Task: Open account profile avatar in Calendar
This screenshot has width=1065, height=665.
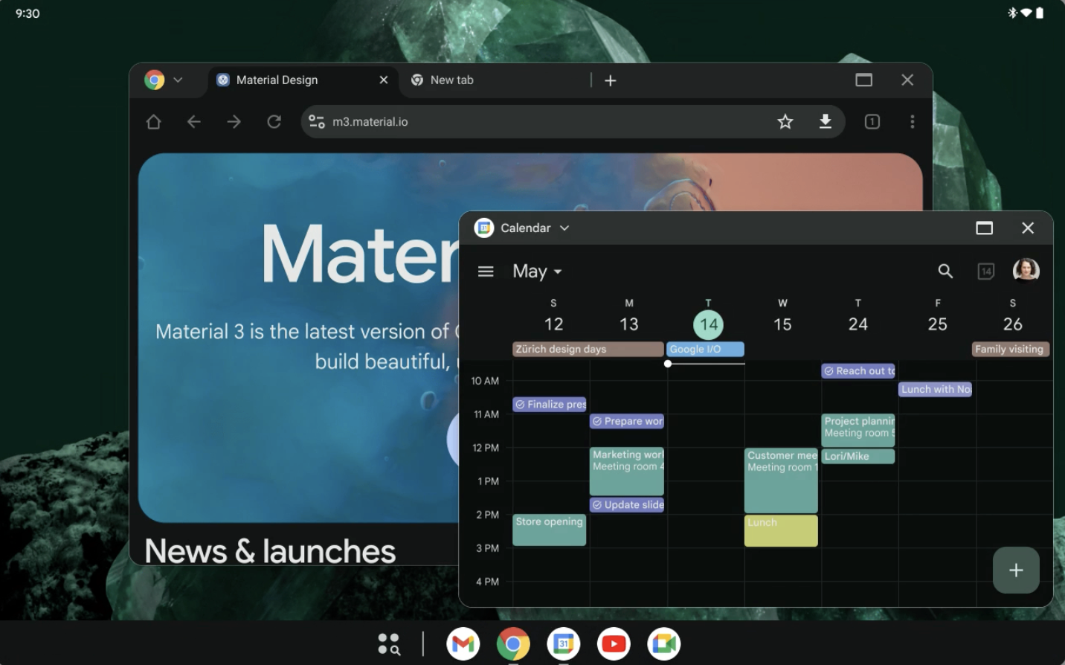Action: (x=1026, y=271)
